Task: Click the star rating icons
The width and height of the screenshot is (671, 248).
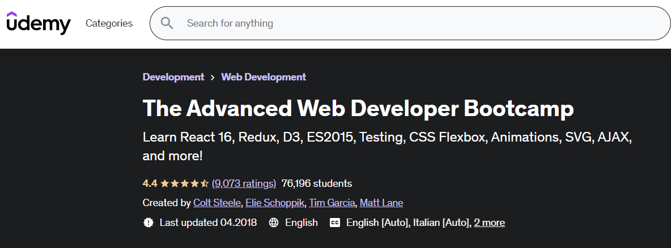Action: (184, 183)
